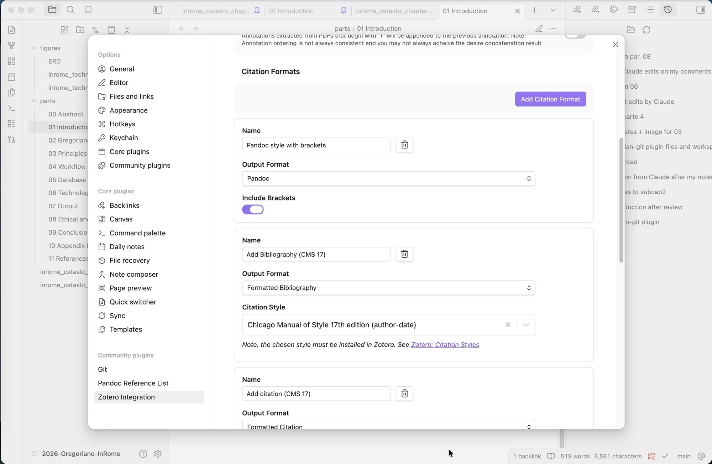Click the main branch status bar item

coord(684,456)
